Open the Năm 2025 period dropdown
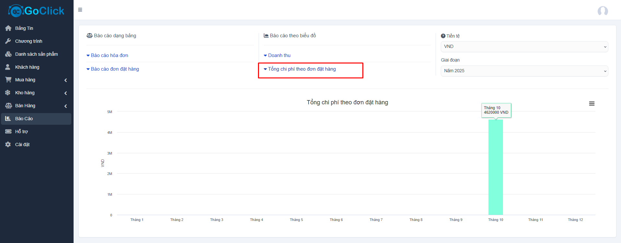Image resolution: width=621 pixels, height=243 pixels. pyautogui.click(x=524, y=71)
